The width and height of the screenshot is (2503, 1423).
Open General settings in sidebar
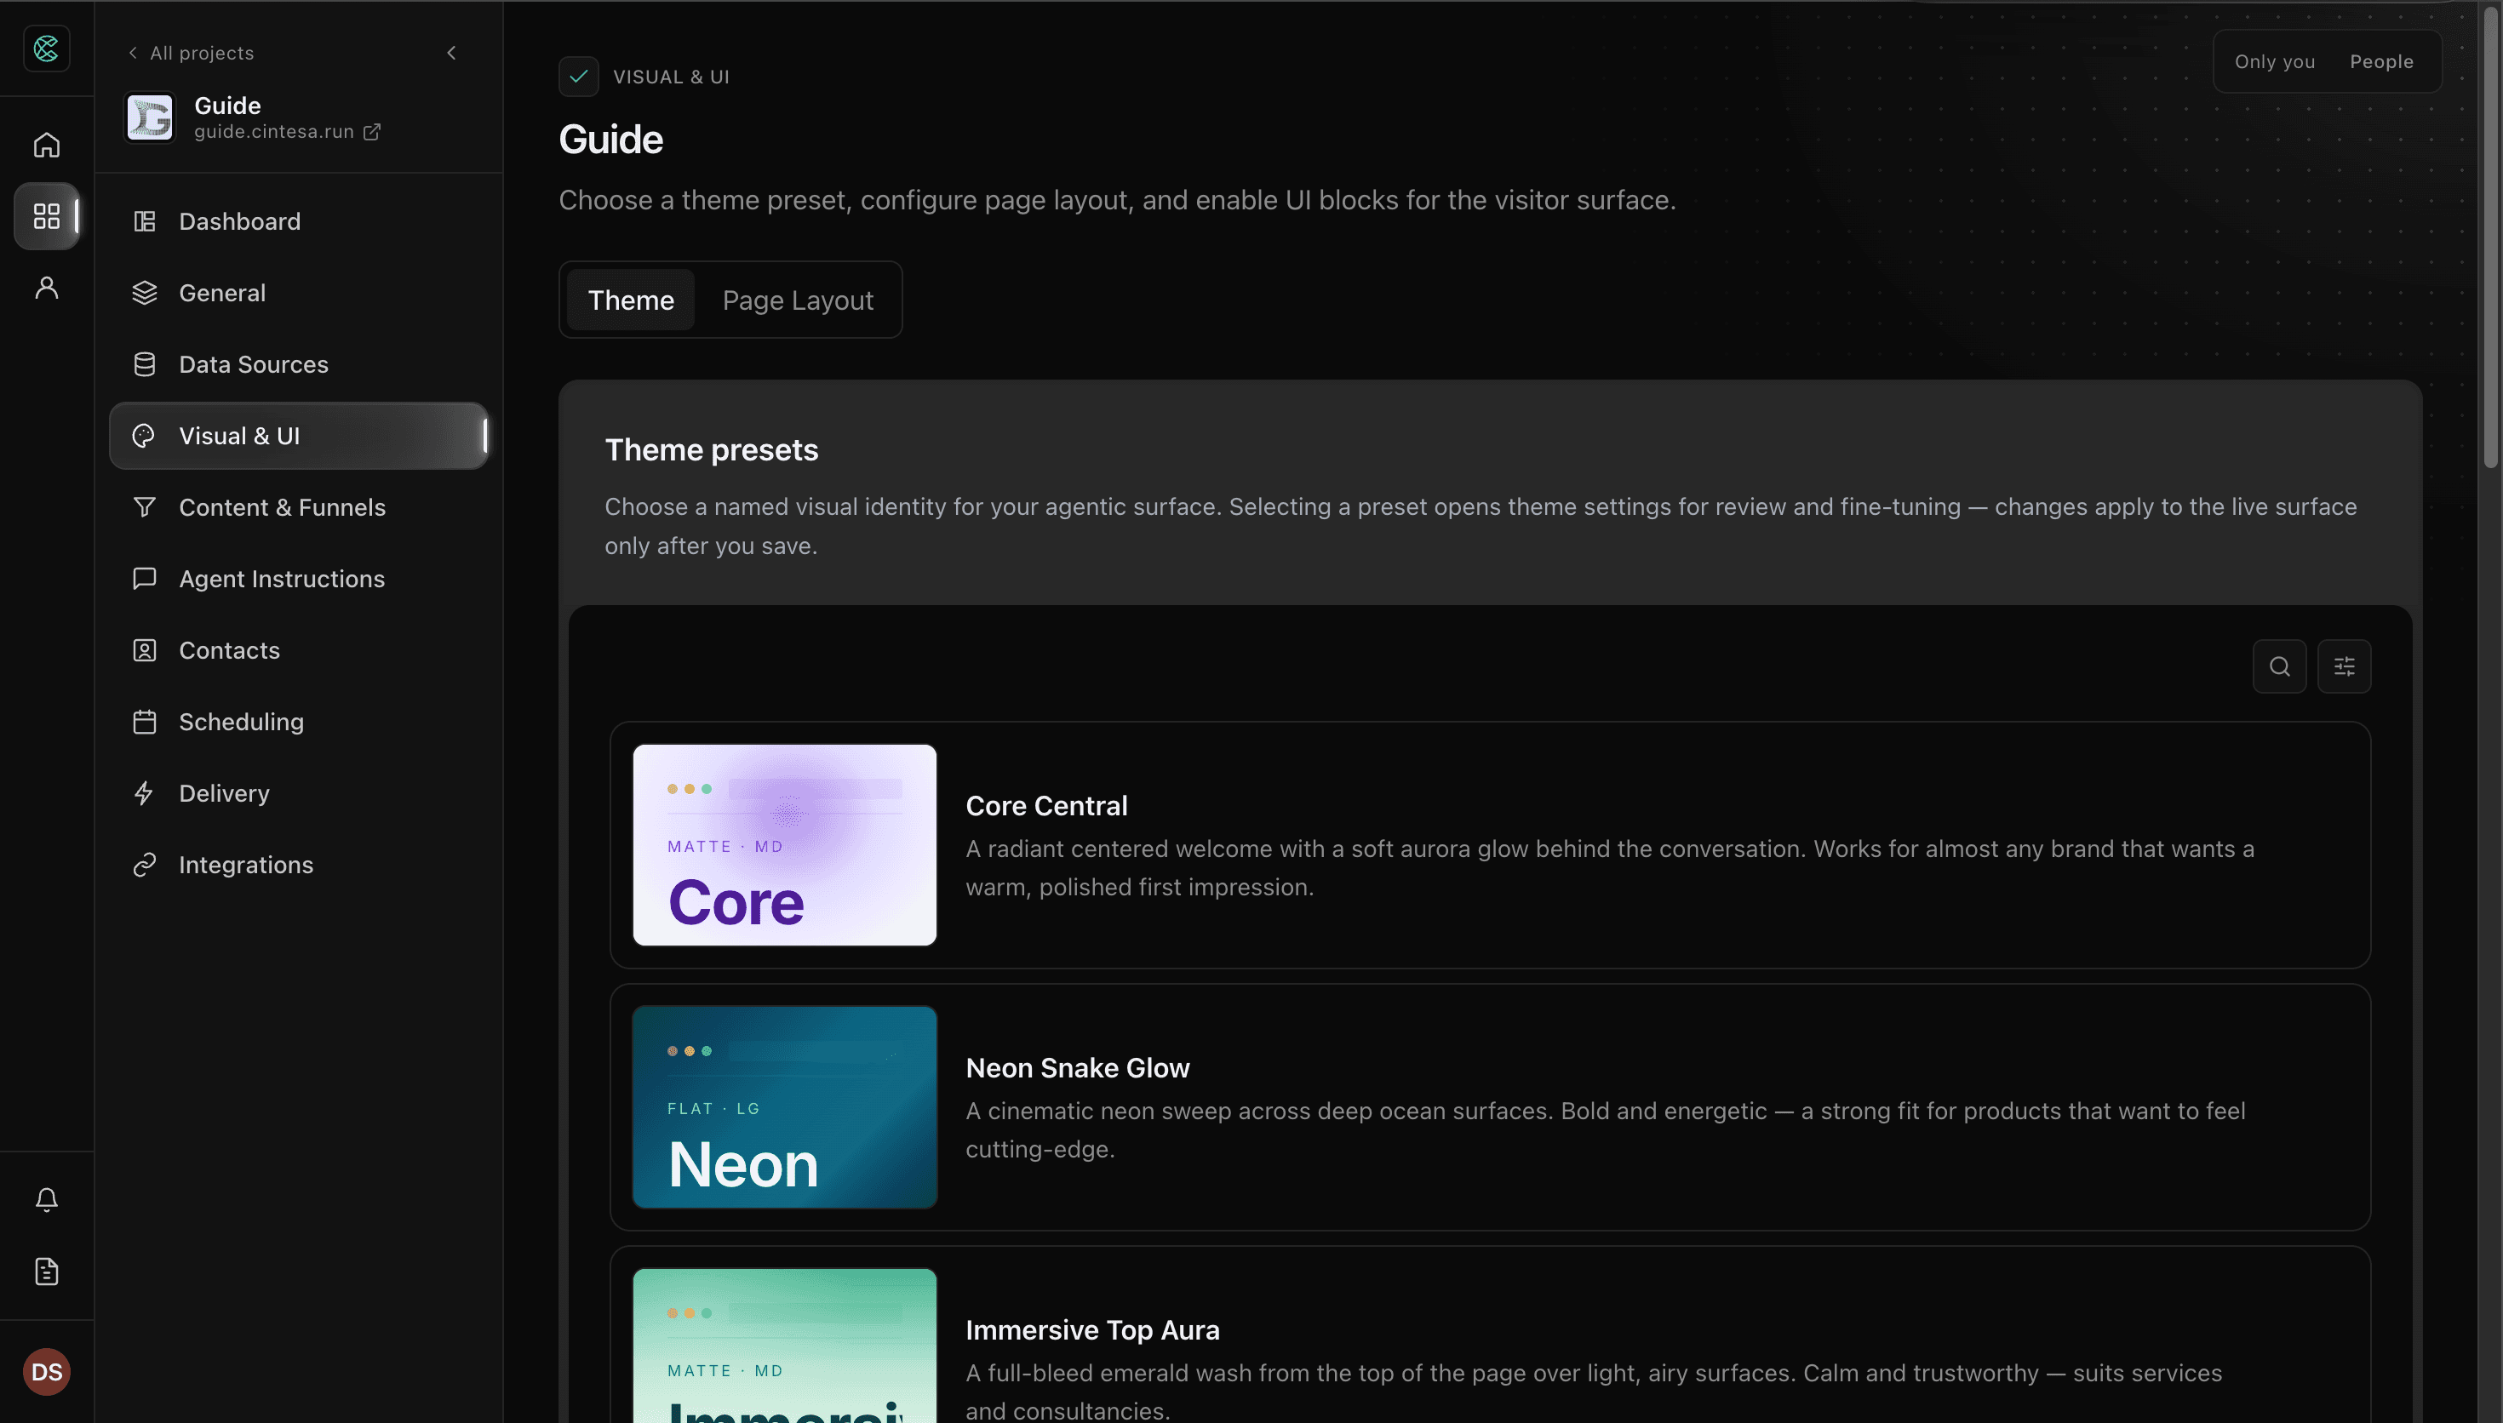click(299, 292)
